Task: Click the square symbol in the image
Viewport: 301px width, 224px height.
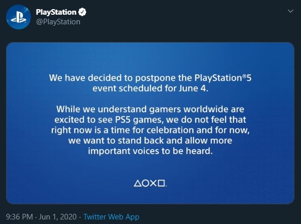Action: pos(161,183)
